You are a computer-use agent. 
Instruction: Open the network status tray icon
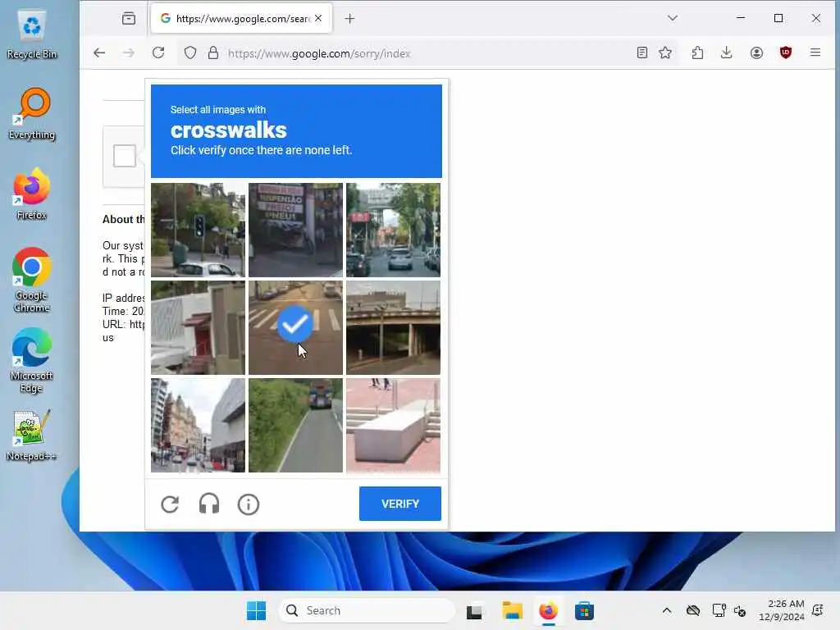click(719, 610)
